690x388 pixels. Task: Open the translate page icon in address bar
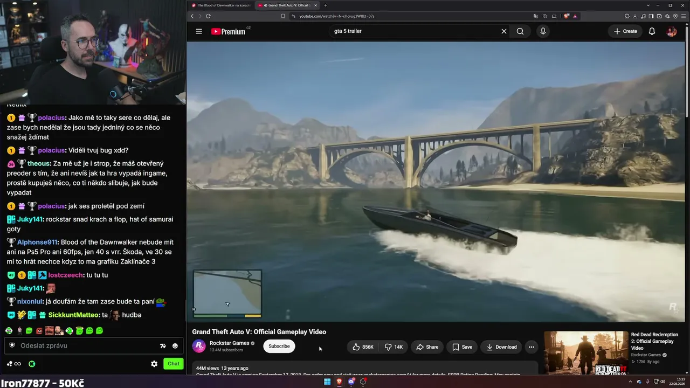click(x=536, y=16)
